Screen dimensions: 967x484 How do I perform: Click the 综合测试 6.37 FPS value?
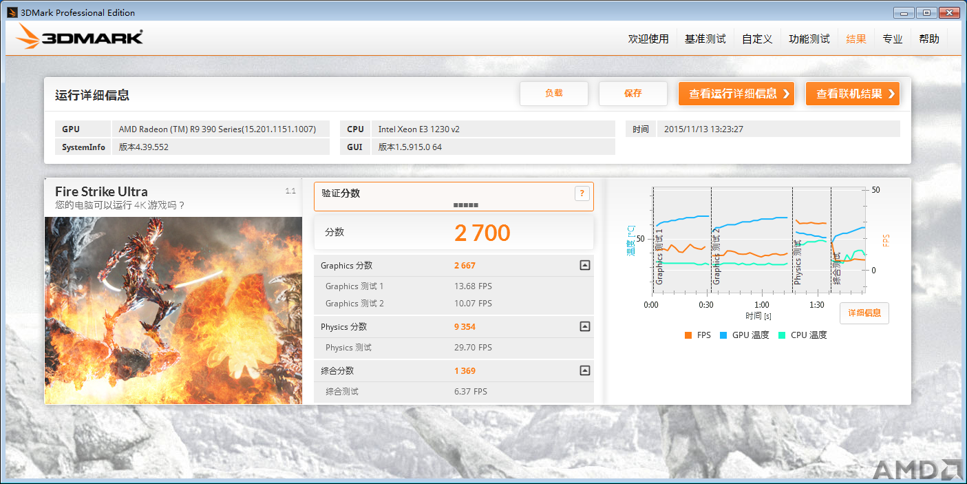[471, 392]
